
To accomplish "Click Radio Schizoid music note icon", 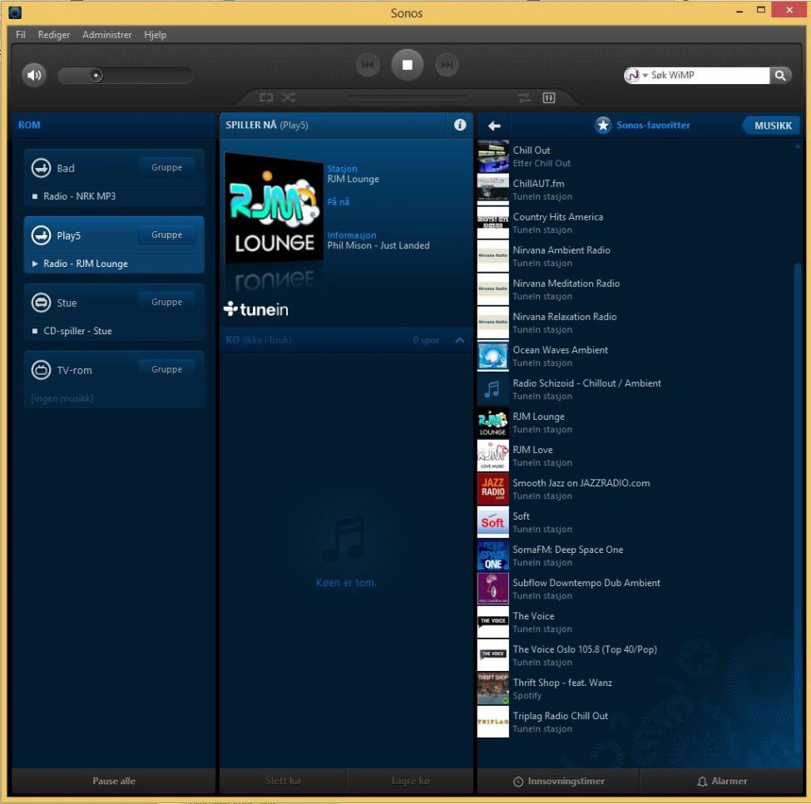I will pyautogui.click(x=493, y=389).
